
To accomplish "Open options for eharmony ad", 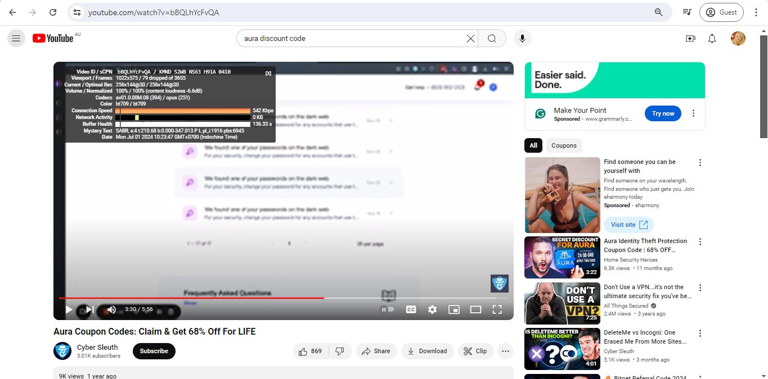I will click(700, 163).
